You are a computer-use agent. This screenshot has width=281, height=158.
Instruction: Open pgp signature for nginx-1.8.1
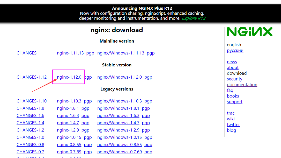tap(85, 108)
